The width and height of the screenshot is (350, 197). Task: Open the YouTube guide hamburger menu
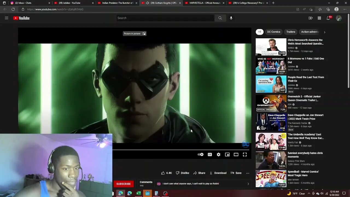click(x=7, y=18)
